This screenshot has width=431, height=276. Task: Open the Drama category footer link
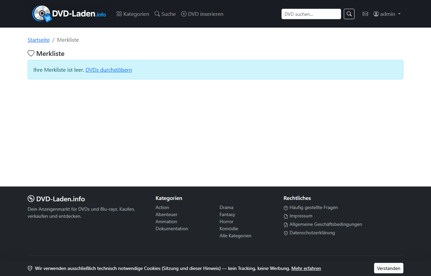[x=226, y=207]
